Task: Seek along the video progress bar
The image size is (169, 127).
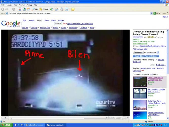Action: (63, 119)
